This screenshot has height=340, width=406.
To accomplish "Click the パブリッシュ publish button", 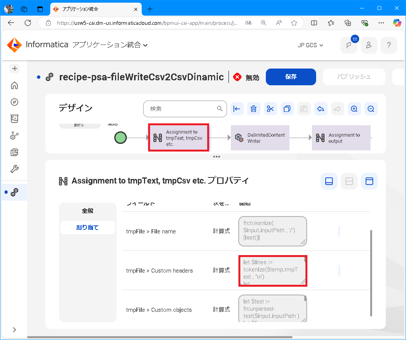I will pos(354,77).
